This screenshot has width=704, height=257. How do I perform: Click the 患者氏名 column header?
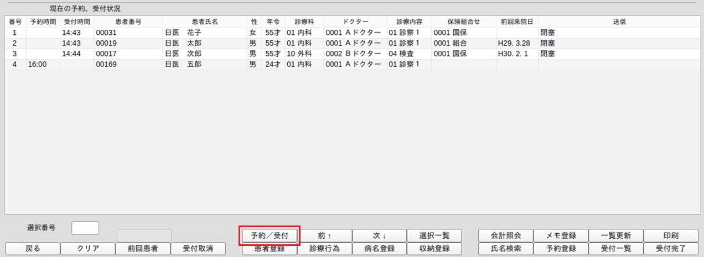(x=205, y=22)
